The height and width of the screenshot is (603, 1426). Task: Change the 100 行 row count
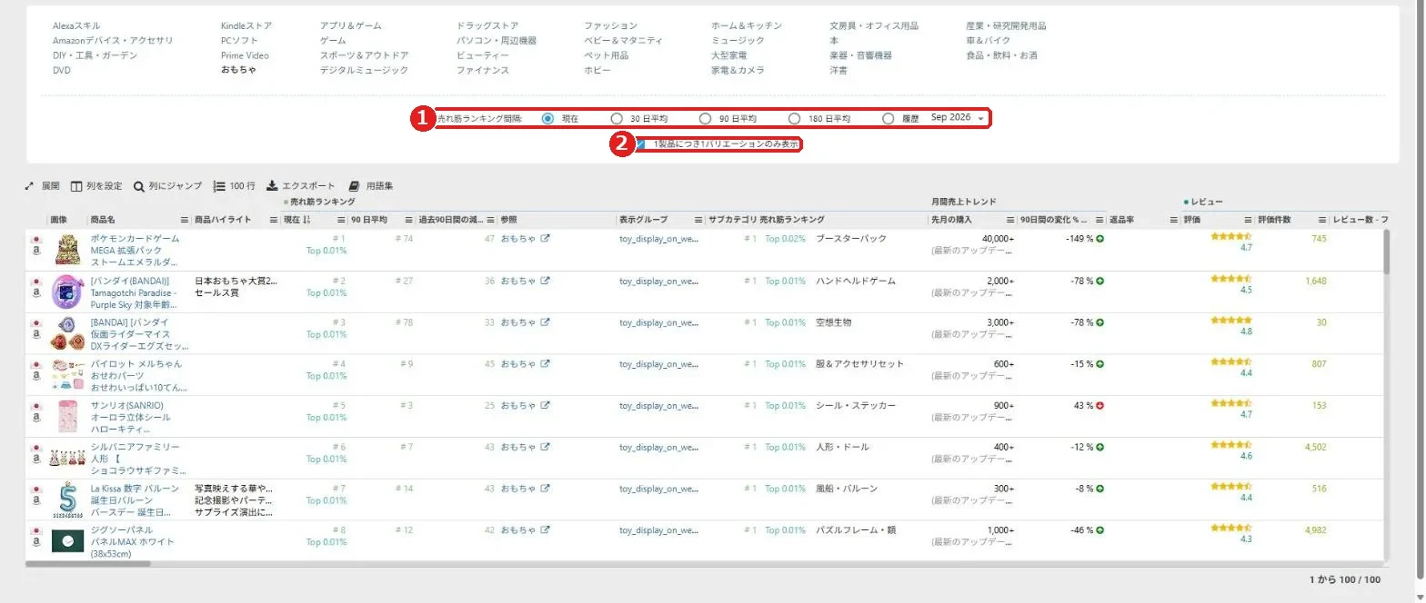pos(234,186)
